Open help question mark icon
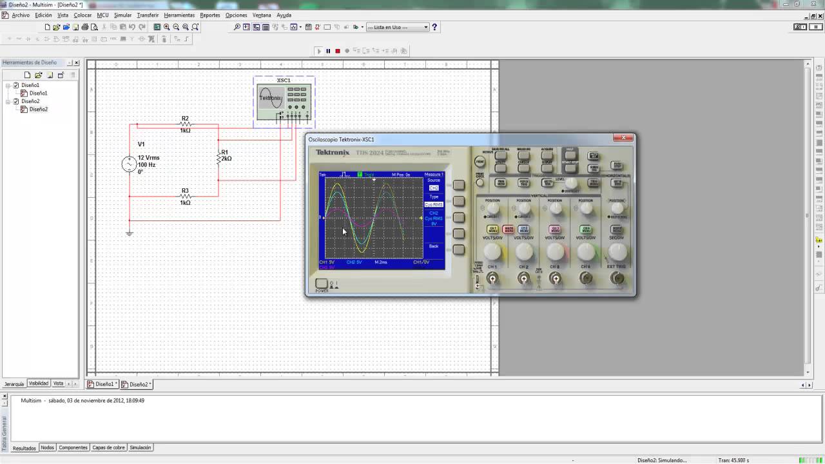This screenshot has width=825, height=464. pos(434,27)
